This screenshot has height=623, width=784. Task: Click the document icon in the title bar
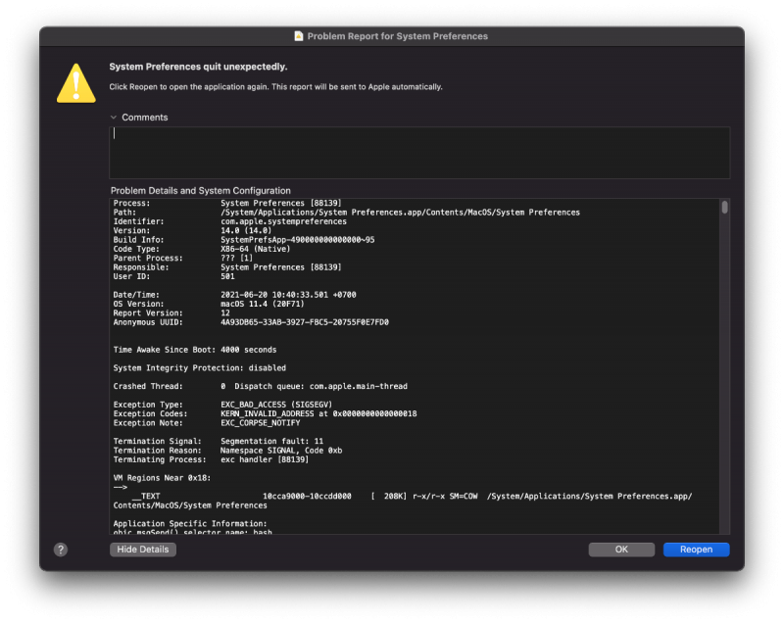301,35
